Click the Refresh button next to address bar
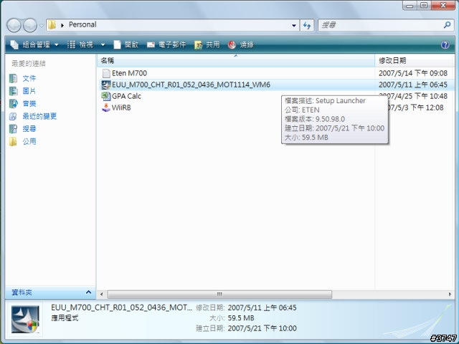459x344 pixels. click(307, 26)
